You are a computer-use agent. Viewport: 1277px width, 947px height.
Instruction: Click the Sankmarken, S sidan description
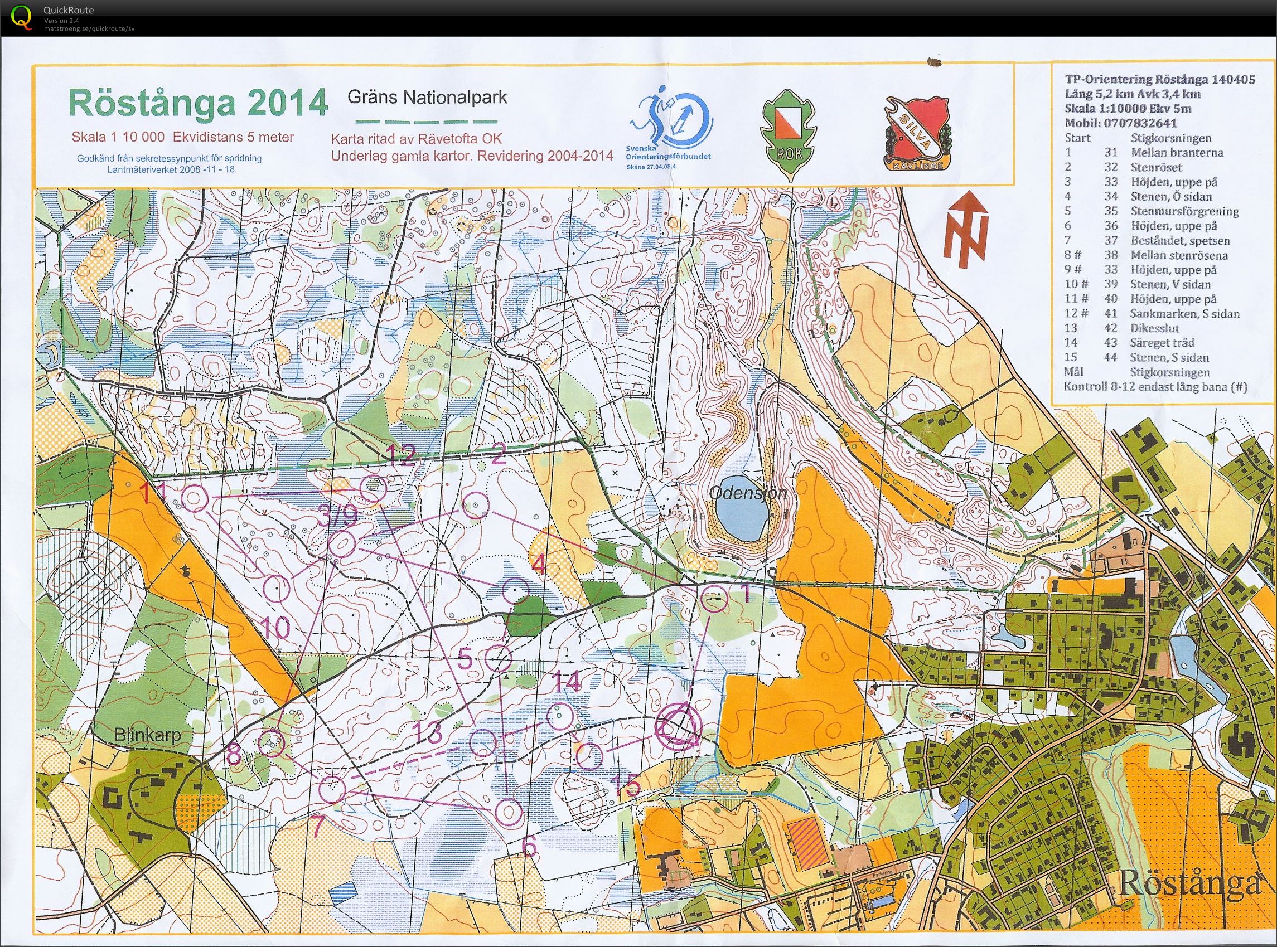[x=1184, y=314]
